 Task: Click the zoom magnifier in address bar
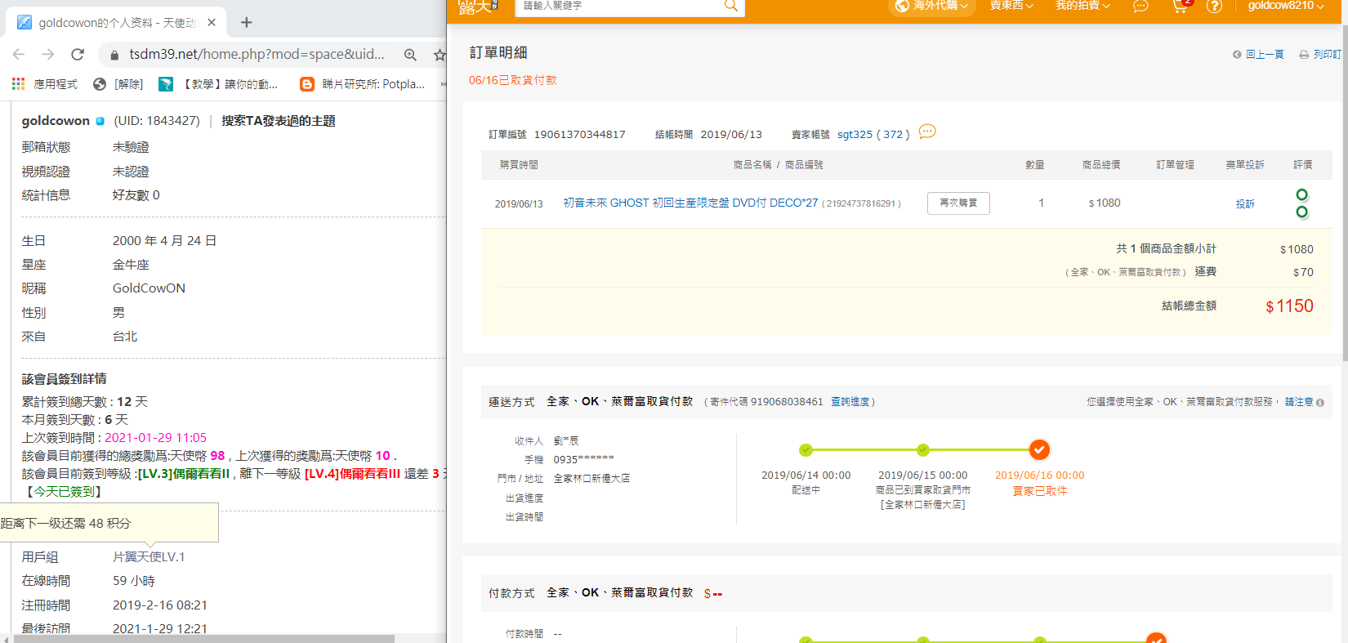pos(410,55)
